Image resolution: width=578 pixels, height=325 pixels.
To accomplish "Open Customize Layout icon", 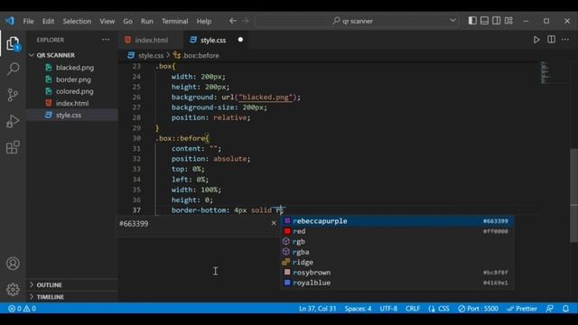I will [508, 21].
